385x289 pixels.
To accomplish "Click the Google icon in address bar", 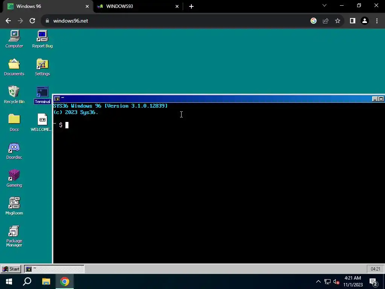I will pyautogui.click(x=313, y=21).
